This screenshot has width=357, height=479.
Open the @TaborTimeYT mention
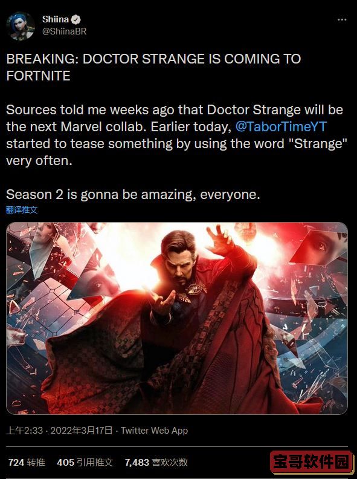click(281, 126)
